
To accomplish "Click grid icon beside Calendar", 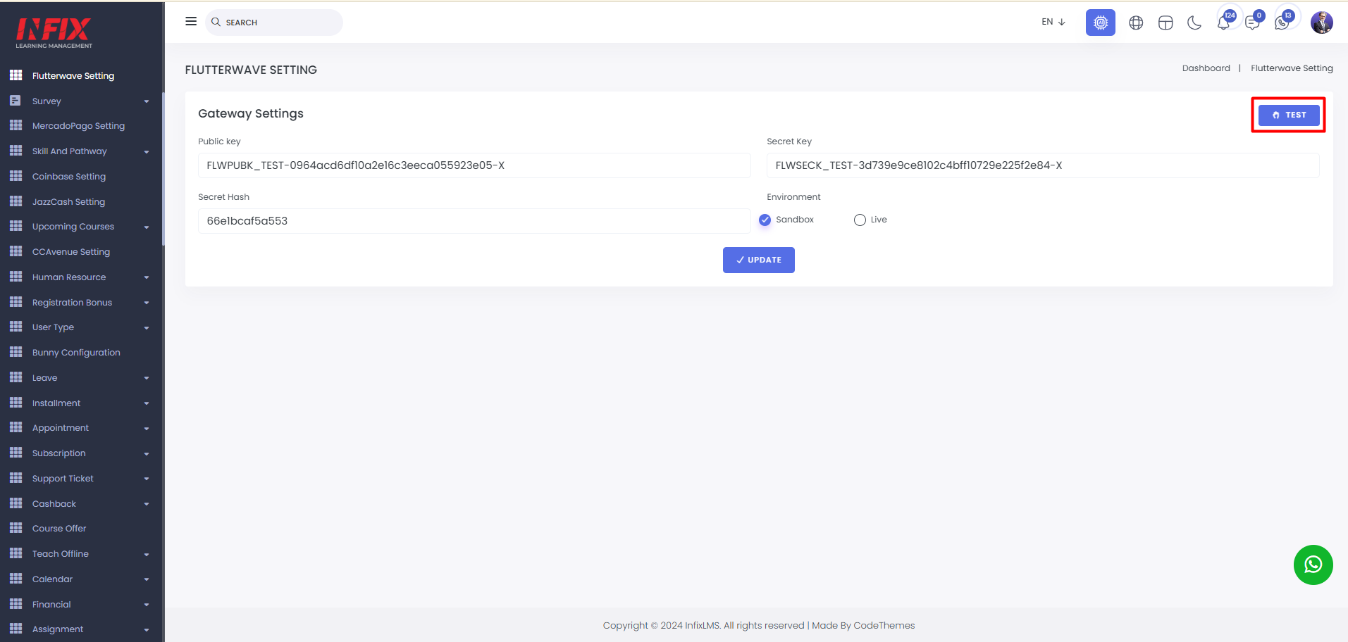I will pyautogui.click(x=16, y=579).
